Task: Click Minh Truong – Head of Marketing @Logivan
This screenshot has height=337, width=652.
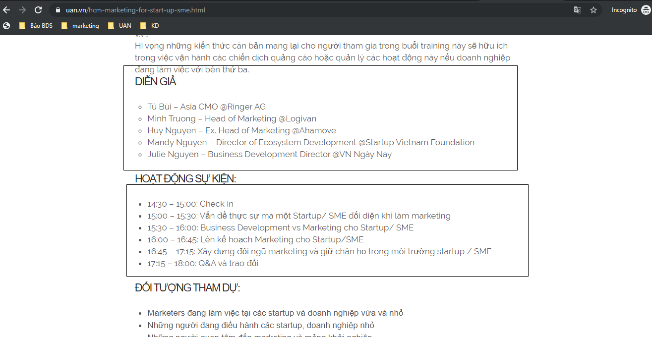Action: (232, 118)
